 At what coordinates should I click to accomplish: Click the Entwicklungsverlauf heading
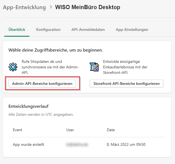point(28,106)
